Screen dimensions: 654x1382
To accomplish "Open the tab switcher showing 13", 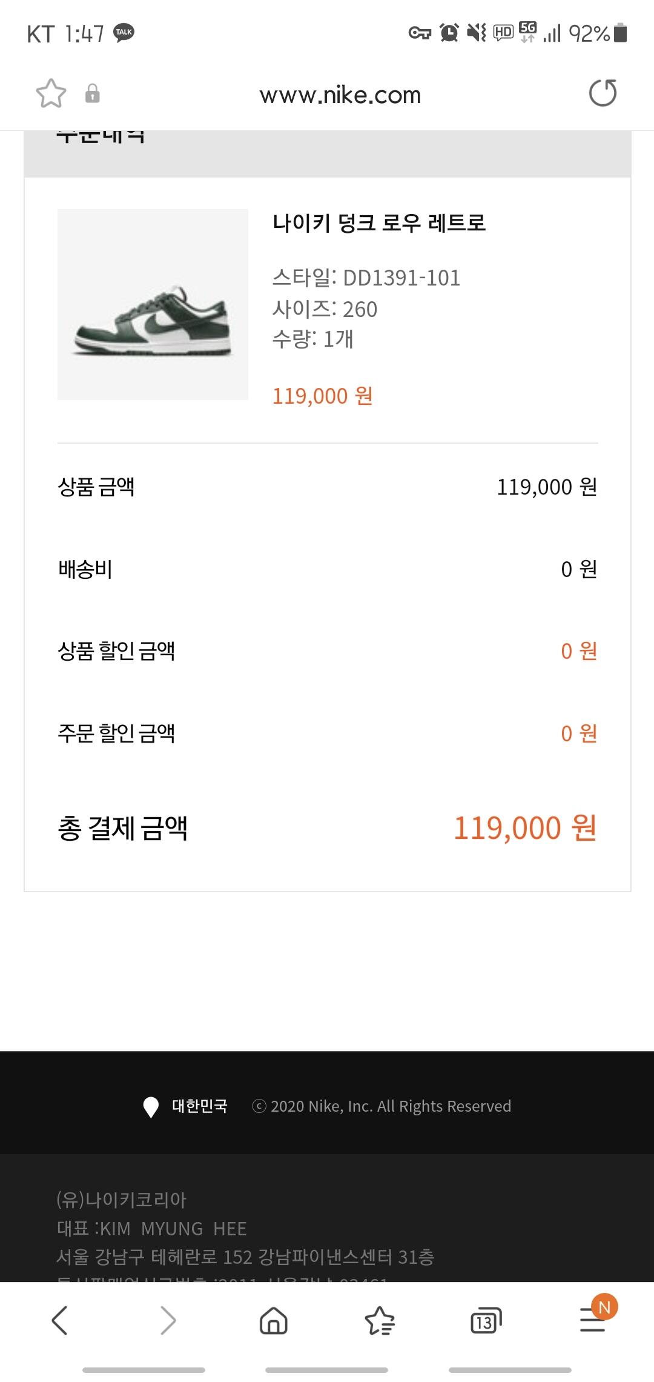I will coord(486,1320).
